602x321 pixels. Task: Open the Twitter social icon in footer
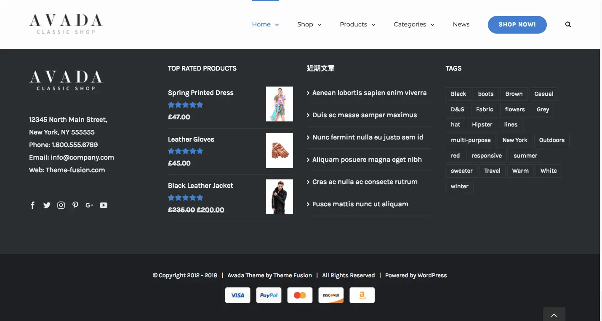pos(47,205)
